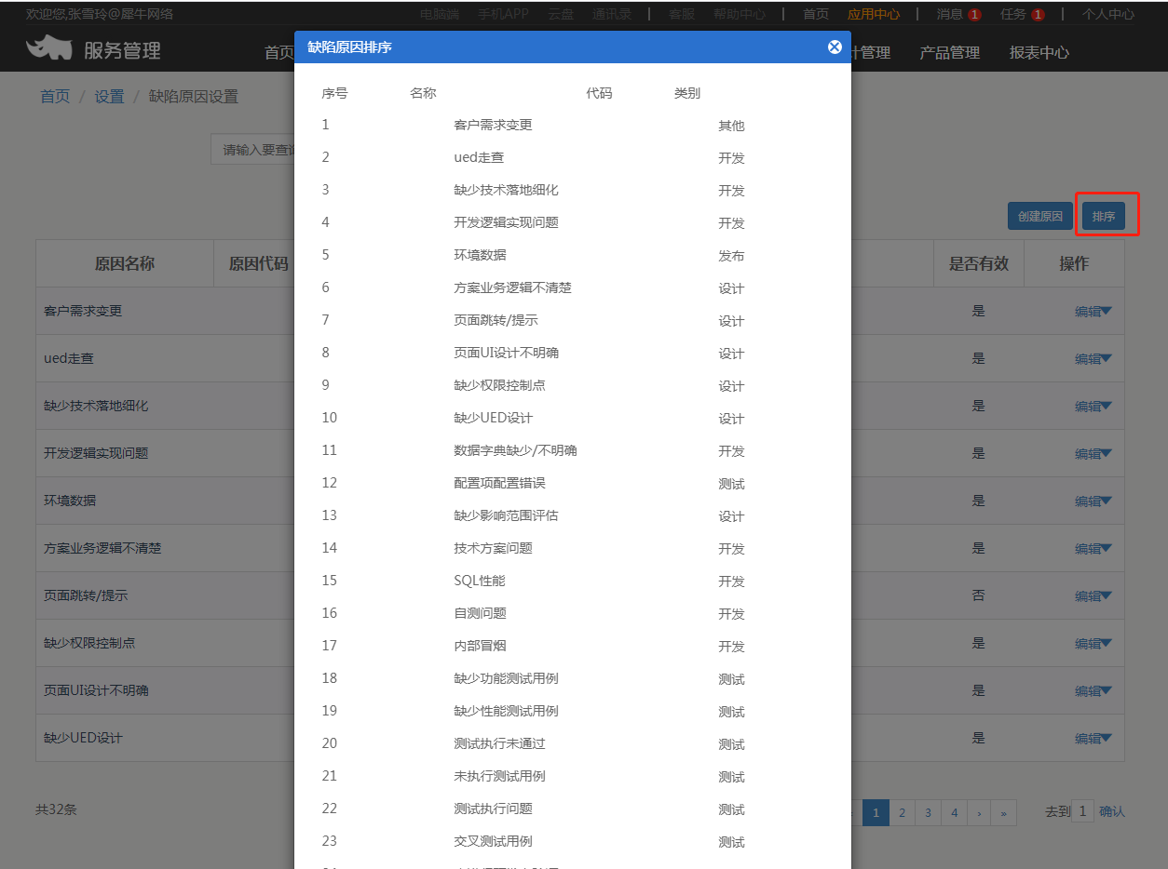This screenshot has width=1168, height=869.
Task: Open 编辑 dropdown for ued走查 row
Action: pyautogui.click(x=1093, y=359)
